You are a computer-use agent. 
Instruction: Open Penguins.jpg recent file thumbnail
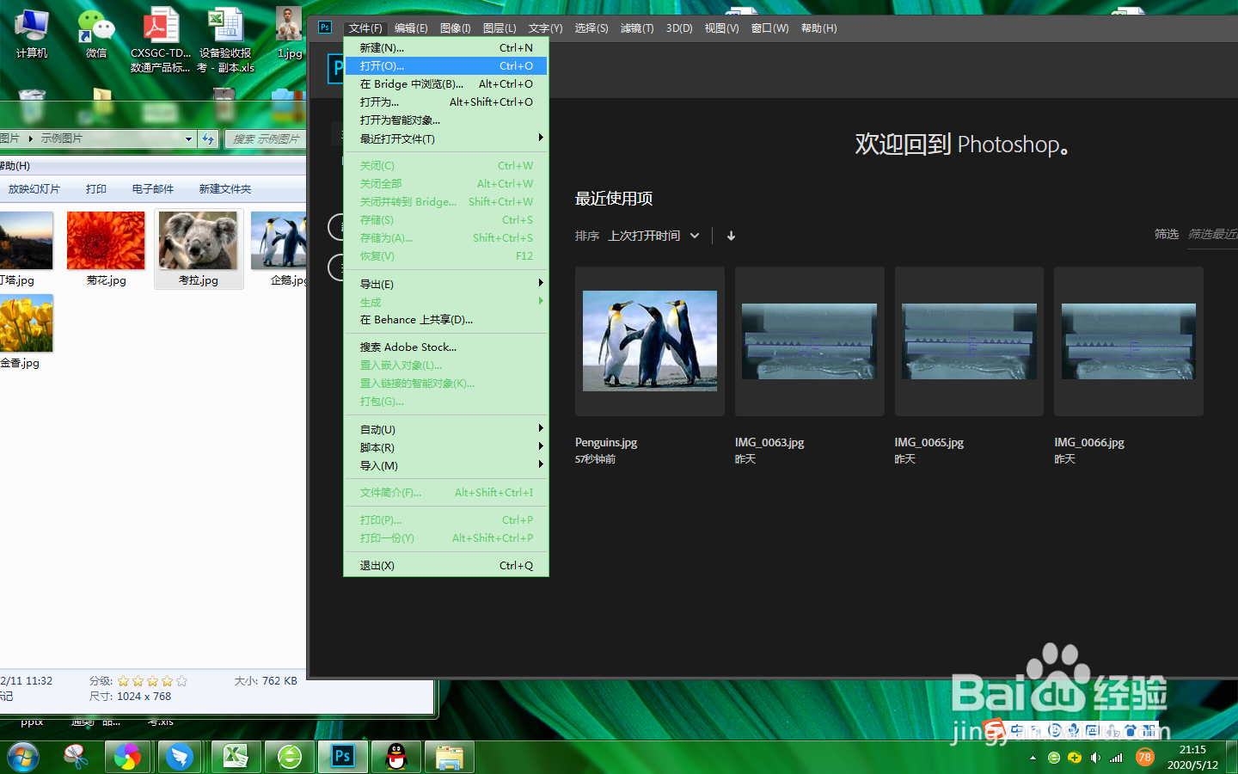650,341
